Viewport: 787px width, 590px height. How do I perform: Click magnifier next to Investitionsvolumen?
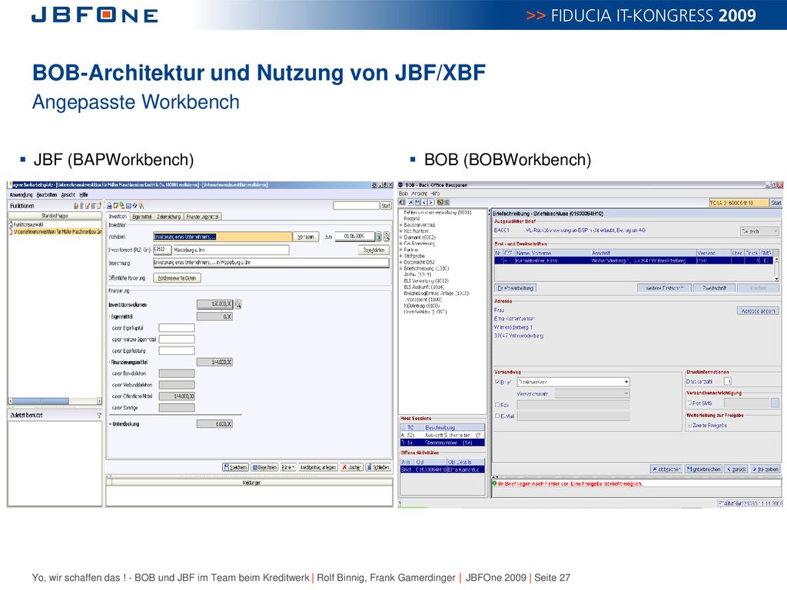click(238, 304)
